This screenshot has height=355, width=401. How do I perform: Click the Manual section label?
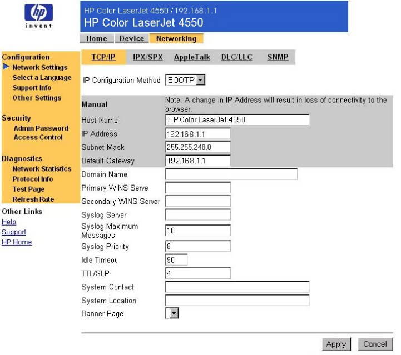tap(95, 104)
